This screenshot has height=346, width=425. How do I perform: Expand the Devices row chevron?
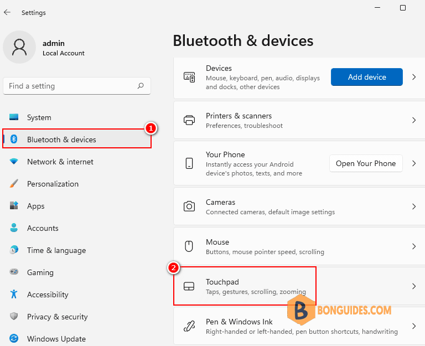(414, 77)
